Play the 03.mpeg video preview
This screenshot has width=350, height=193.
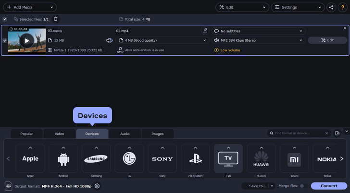27,41
